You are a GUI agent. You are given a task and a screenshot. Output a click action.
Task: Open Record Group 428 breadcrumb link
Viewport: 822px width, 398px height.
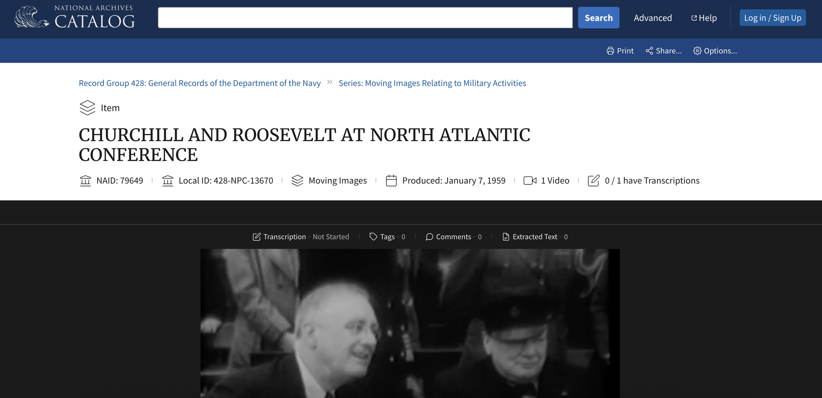tap(200, 83)
